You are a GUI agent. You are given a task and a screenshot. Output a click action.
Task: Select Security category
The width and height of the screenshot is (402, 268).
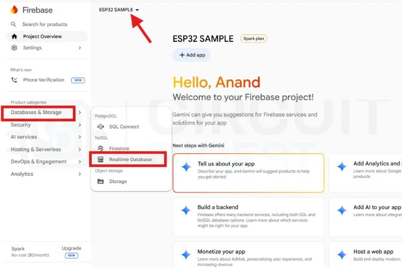tap(21, 125)
